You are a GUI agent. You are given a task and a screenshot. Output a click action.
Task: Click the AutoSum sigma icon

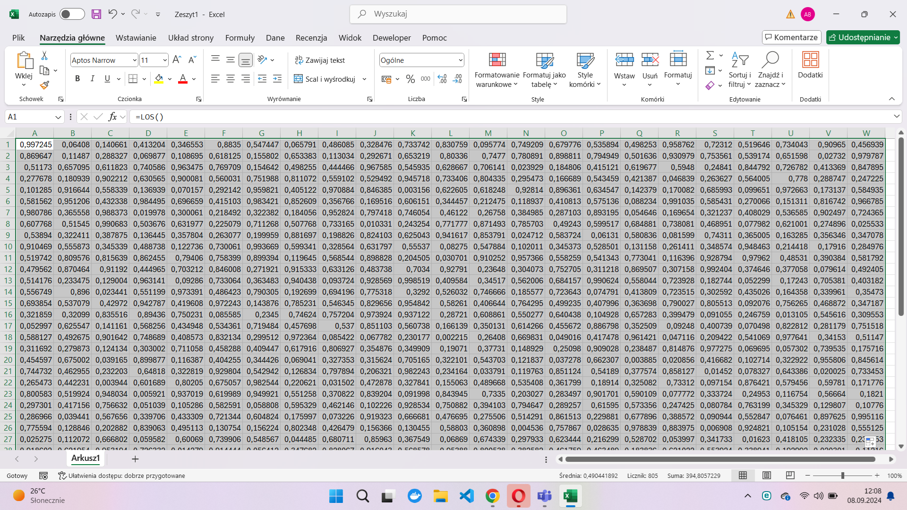(x=710, y=56)
